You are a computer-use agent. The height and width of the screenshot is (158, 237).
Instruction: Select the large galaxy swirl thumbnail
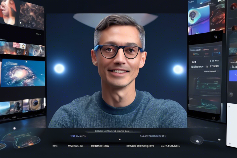pos(23,73)
